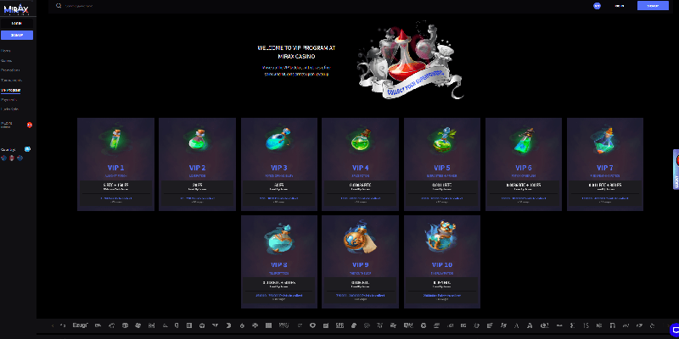Select VIP Program in the sidebar

point(11,89)
